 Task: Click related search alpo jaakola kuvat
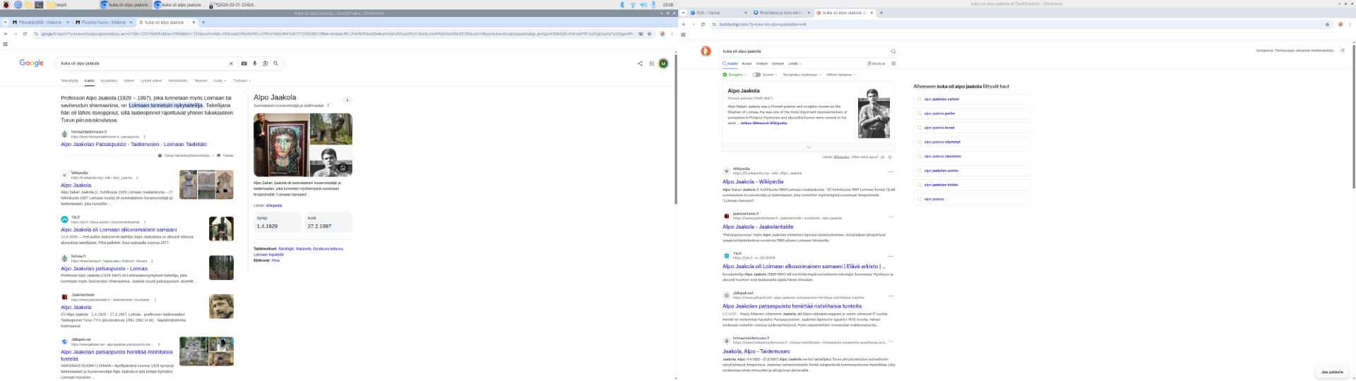972,128
